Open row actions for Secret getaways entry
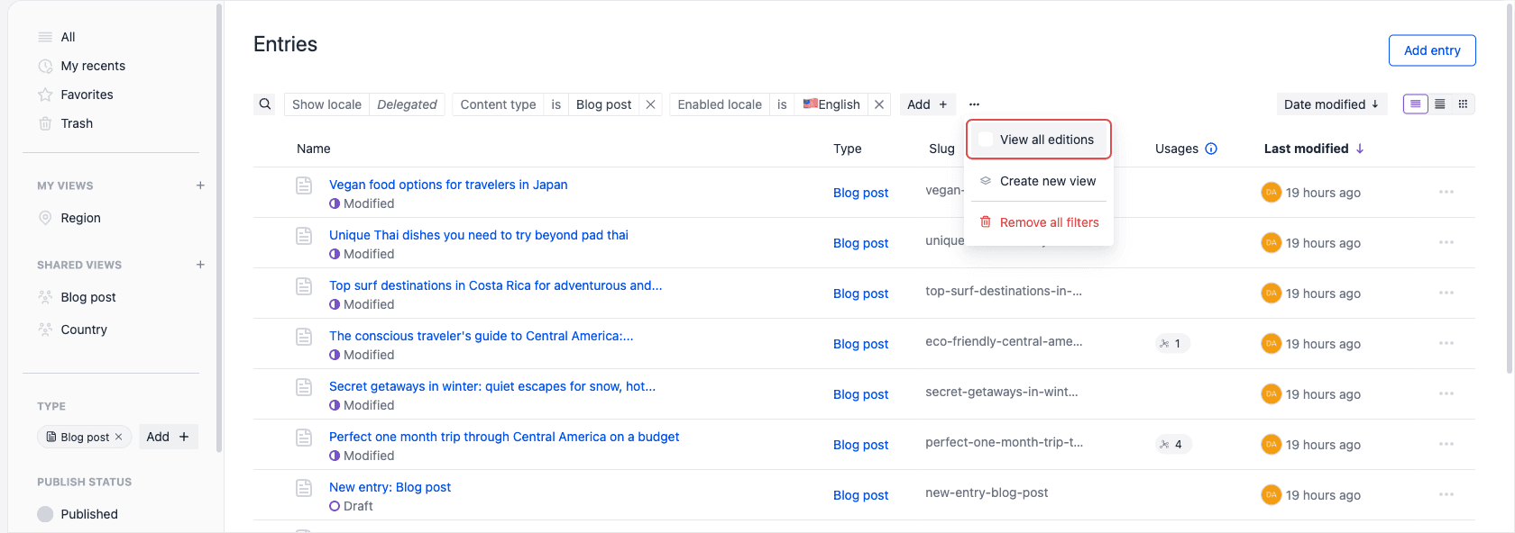 click(1446, 393)
